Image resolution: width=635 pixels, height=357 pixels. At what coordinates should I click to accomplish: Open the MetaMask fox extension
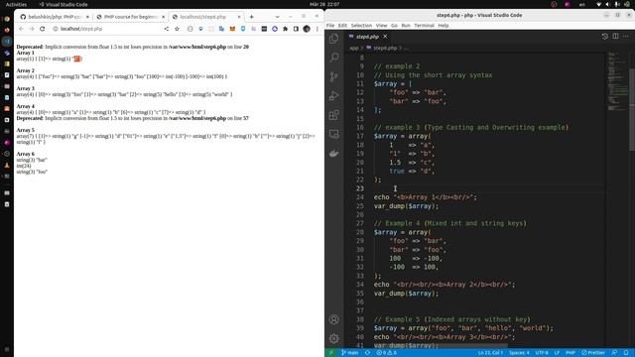232,29
